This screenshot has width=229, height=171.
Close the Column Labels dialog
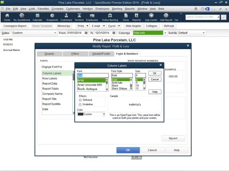coord(161,65)
